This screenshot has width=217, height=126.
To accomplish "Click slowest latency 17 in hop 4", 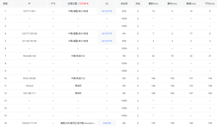I will pyautogui.click(x=191, y=34).
